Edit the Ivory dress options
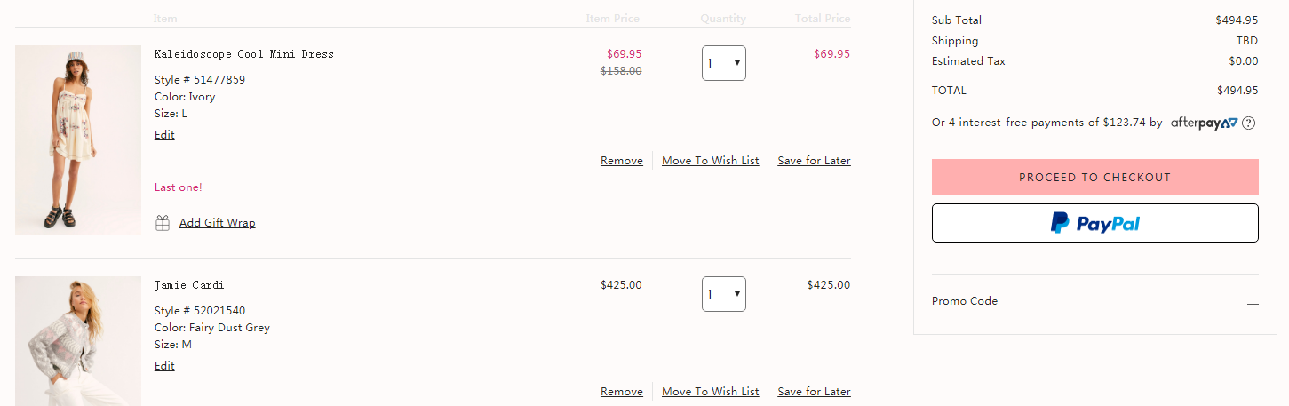Screen dimensions: 1289x406 (164, 135)
